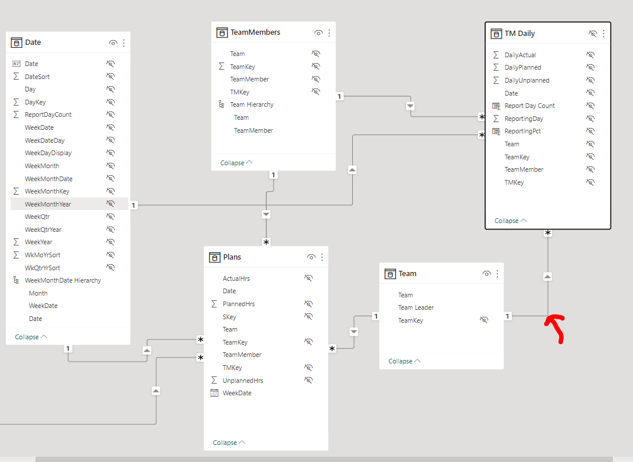Click the calculated icon for Report Day Count

click(496, 106)
